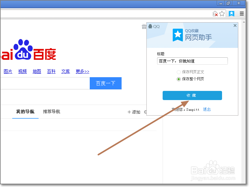Select the 保存网页正文 radio option
This screenshot has height=187, width=249.
179,72
